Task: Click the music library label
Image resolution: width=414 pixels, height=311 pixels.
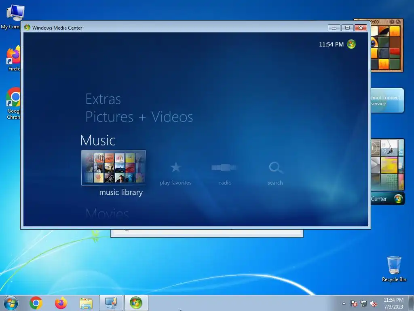Action: [x=121, y=192]
